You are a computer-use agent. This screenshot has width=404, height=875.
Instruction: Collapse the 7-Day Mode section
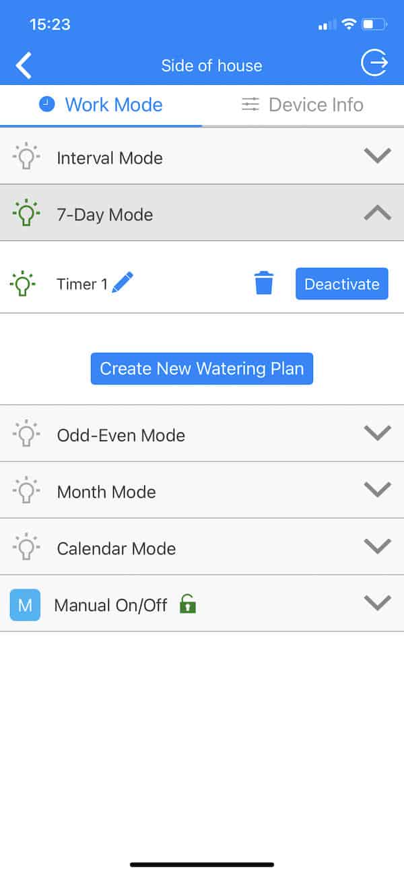377,213
